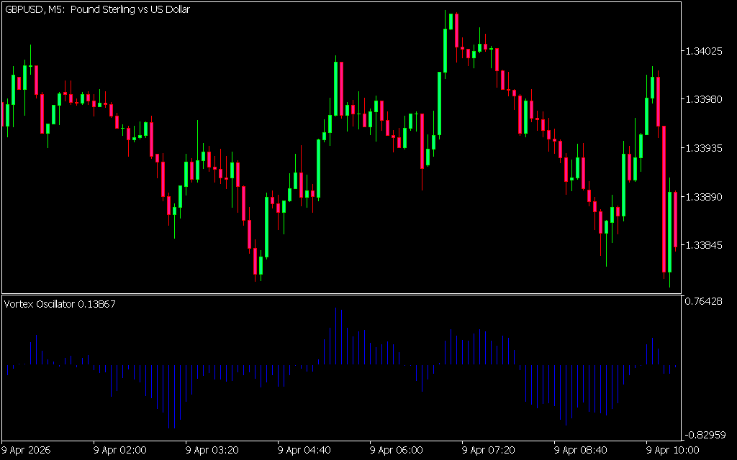737x460 pixels.
Task: Click the 9 Apr 10:00 time label
Action: tap(672, 451)
